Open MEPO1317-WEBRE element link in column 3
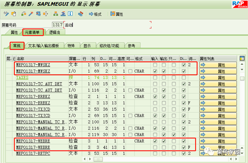 (x=33, y=147)
